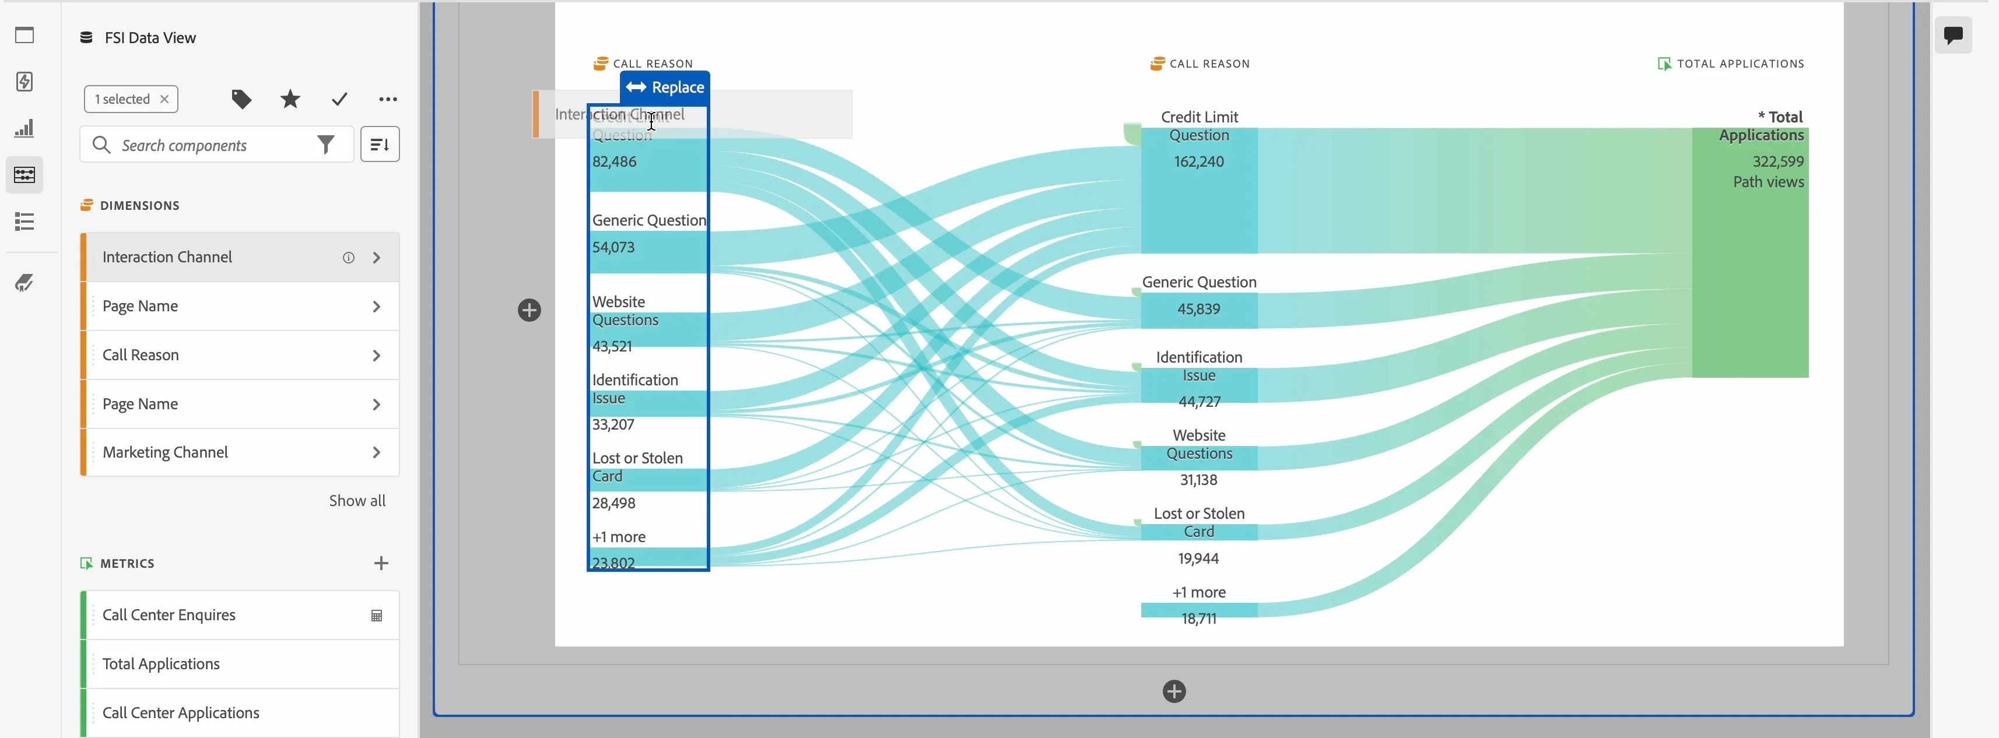Select left Generic Question node 54,073
The image size is (1999, 738).
point(649,253)
